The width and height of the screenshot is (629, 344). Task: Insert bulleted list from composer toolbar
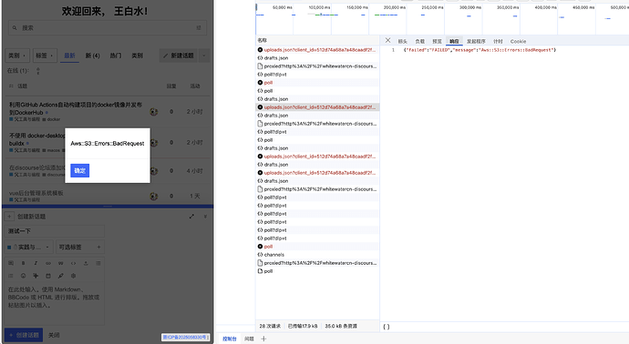coord(98,263)
